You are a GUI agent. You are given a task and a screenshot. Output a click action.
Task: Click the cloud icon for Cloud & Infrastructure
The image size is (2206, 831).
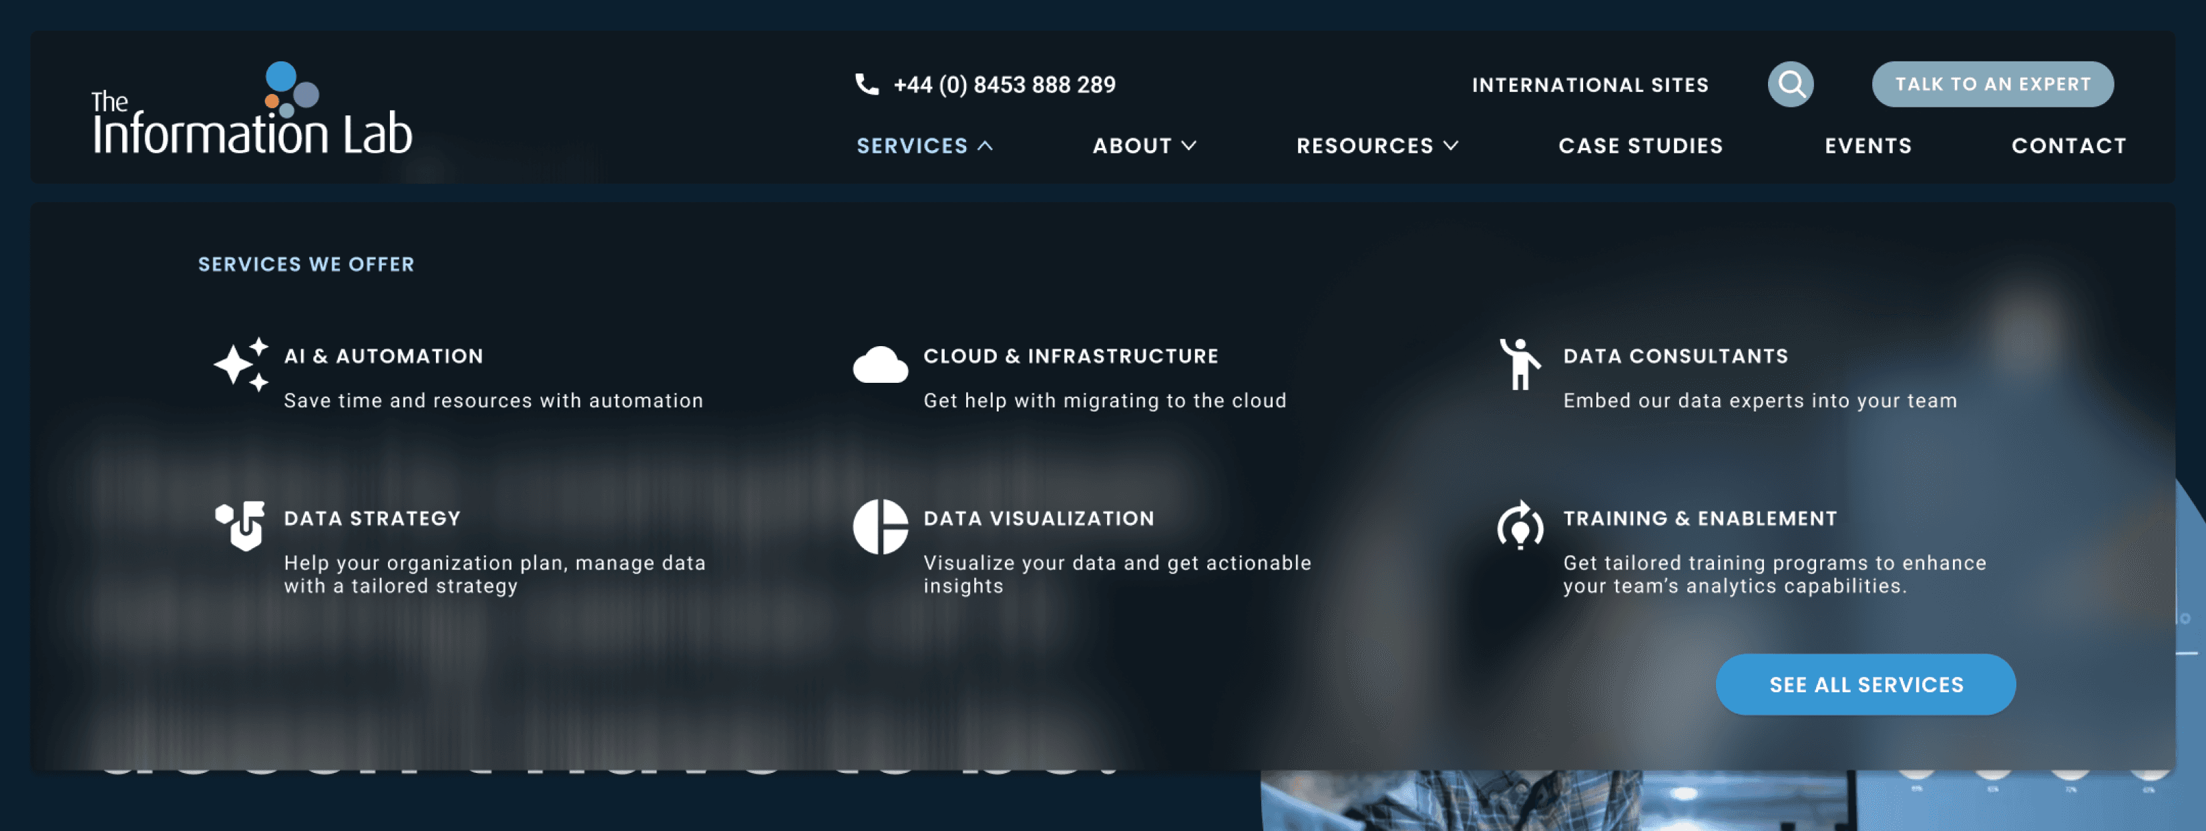tap(879, 365)
